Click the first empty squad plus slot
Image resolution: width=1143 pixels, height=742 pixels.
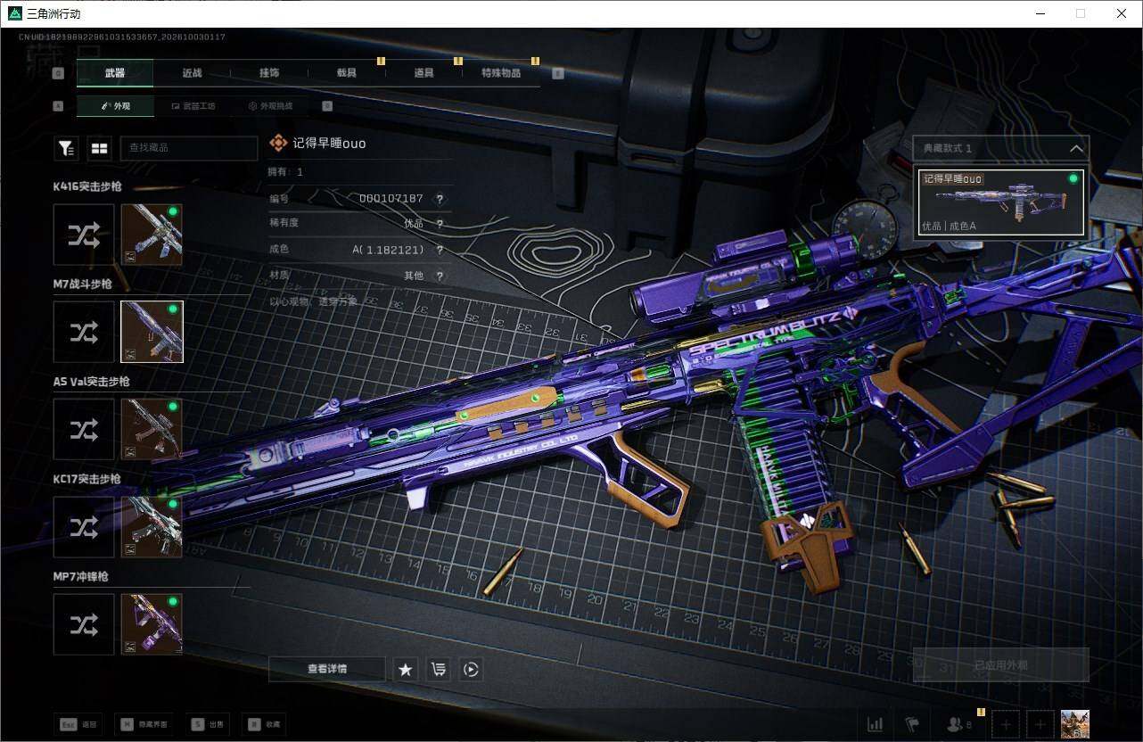[1006, 724]
